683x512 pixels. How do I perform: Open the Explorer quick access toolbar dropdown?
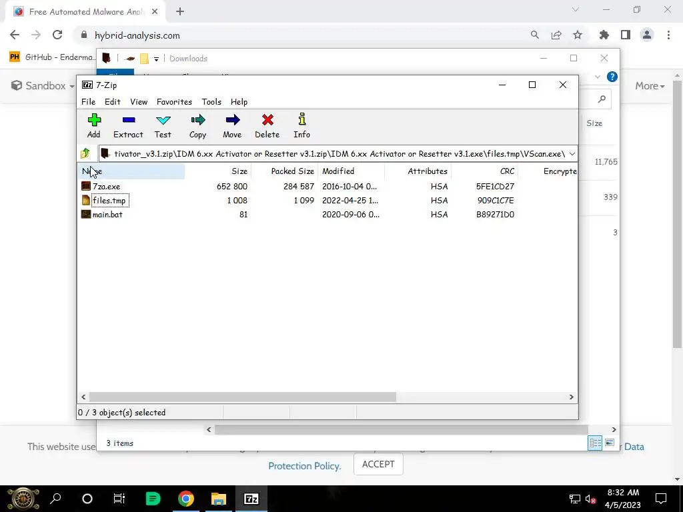156,59
